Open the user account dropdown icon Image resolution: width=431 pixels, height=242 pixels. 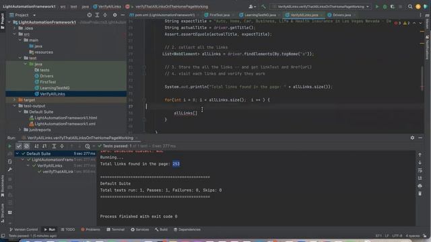click(x=252, y=7)
